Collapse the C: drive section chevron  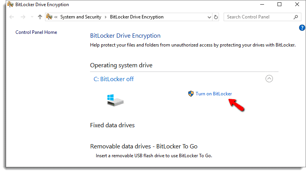(x=269, y=79)
